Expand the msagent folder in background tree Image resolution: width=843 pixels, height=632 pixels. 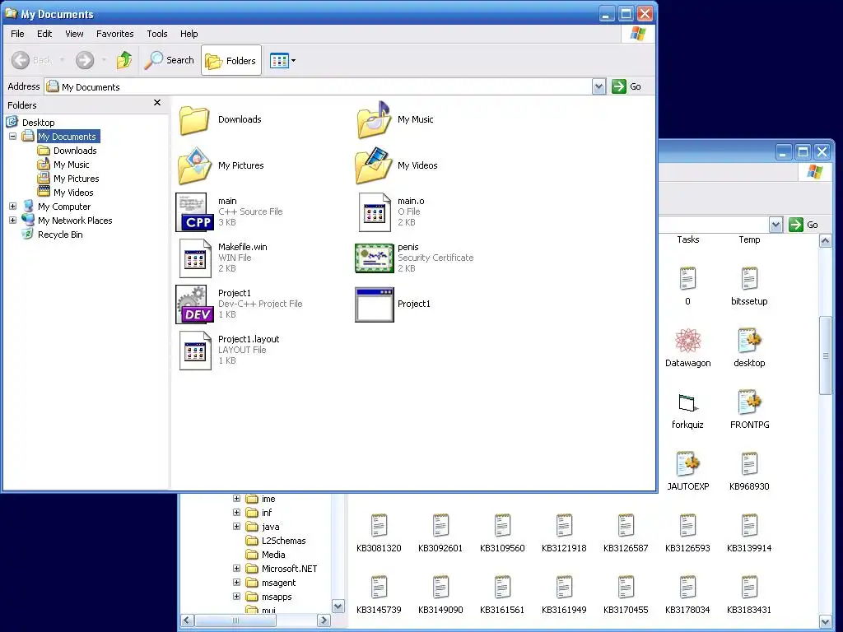236,583
